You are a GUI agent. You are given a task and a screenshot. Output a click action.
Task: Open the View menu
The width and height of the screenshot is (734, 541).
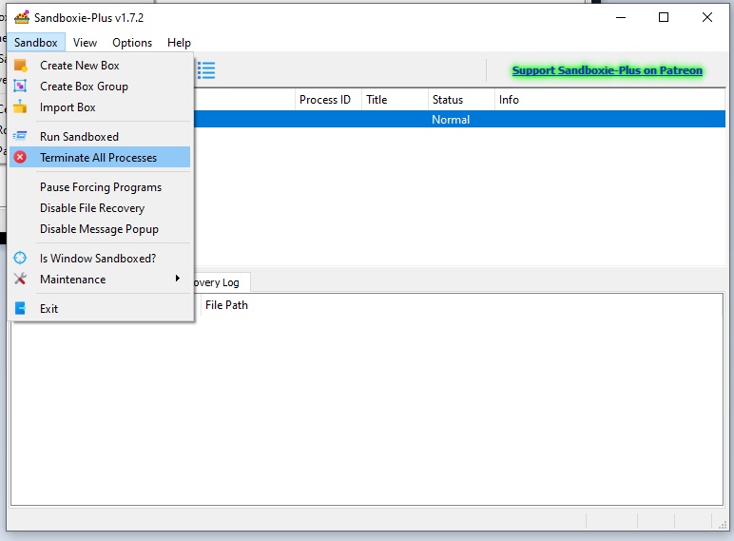click(85, 43)
